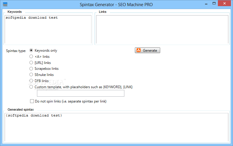Select the Keywords only radio button
The width and height of the screenshot is (233, 146).
[x=31, y=50]
